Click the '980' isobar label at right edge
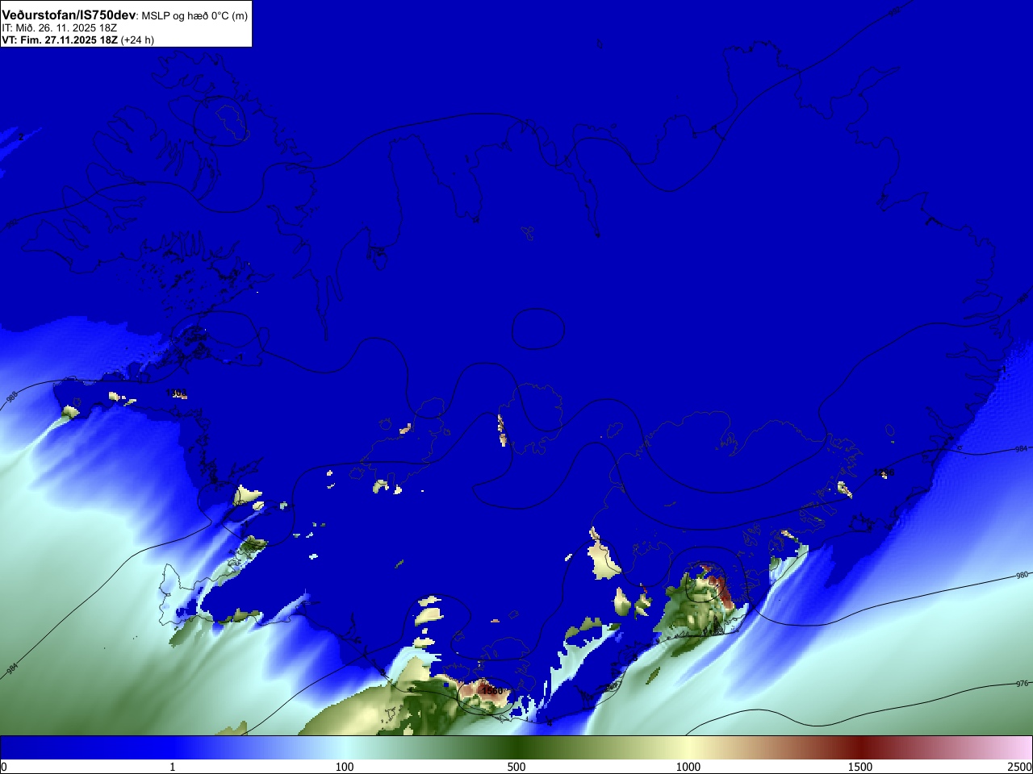The height and width of the screenshot is (774, 1033). click(x=1023, y=575)
